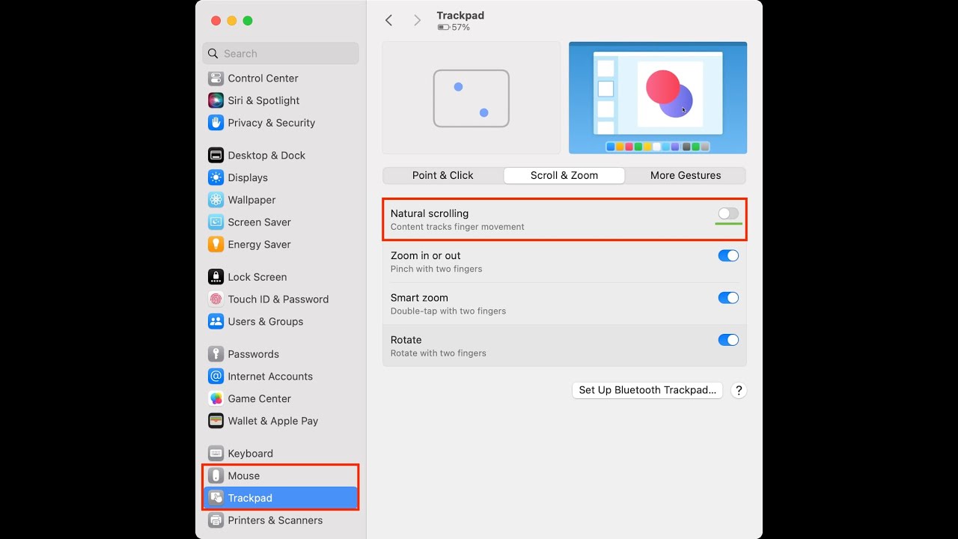Enable the Natural scrolling switch

click(x=728, y=213)
